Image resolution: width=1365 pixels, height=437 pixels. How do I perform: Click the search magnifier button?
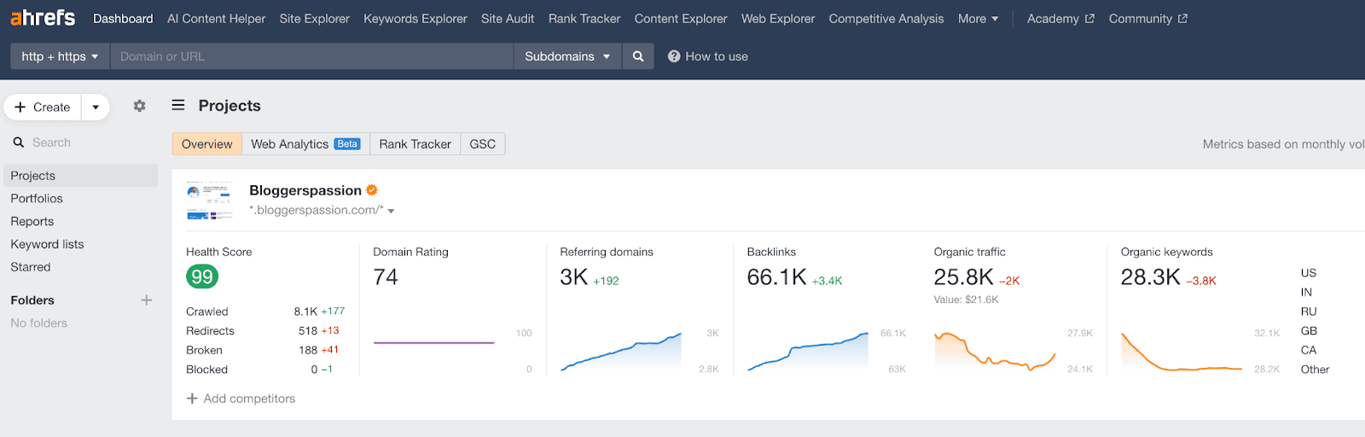(x=638, y=56)
